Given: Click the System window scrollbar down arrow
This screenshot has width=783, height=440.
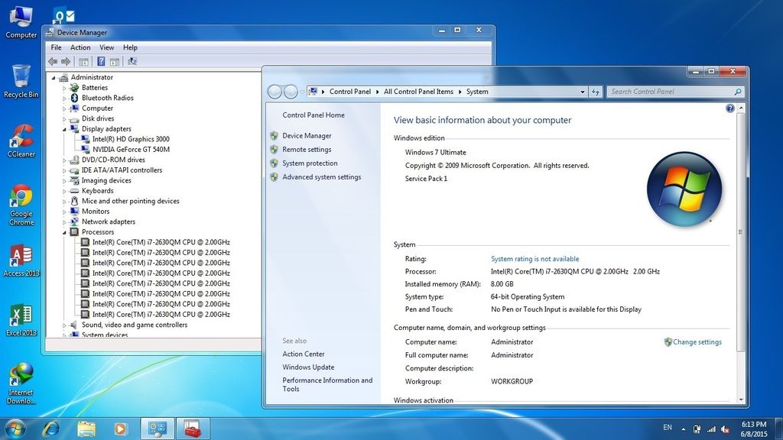Looking at the screenshot, I should (x=741, y=400).
